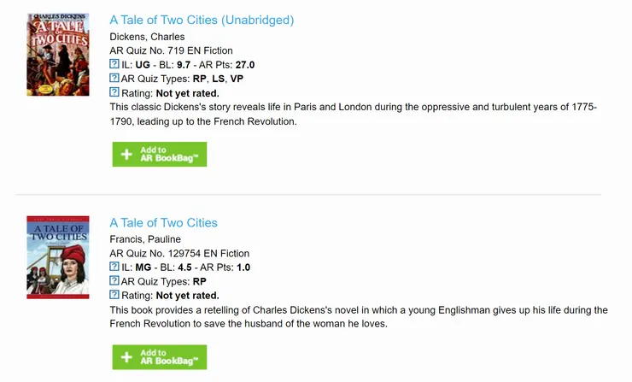
Task: Click AR Quiz No. 129754 text
Action: (179, 253)
